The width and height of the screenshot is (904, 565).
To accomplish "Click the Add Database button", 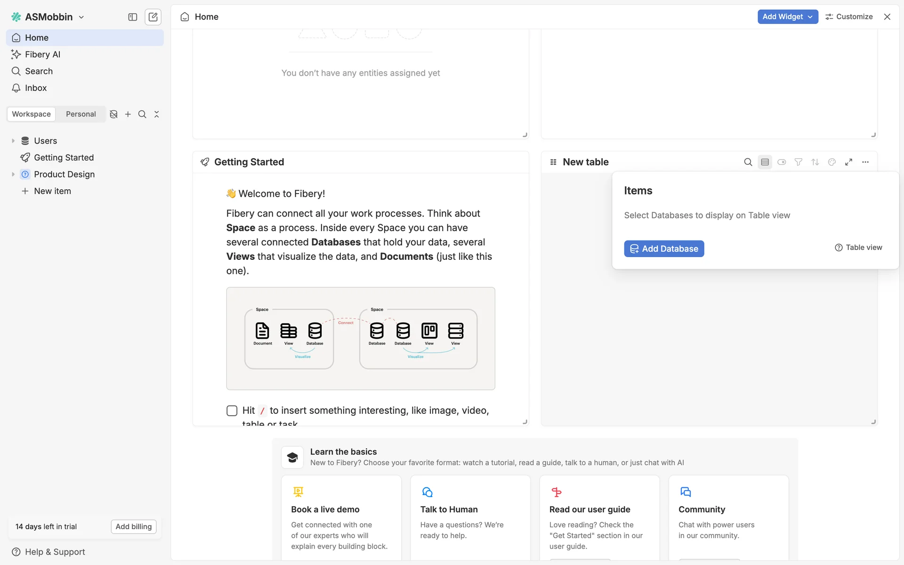I will pyautogui.click(x=664, y=249).
